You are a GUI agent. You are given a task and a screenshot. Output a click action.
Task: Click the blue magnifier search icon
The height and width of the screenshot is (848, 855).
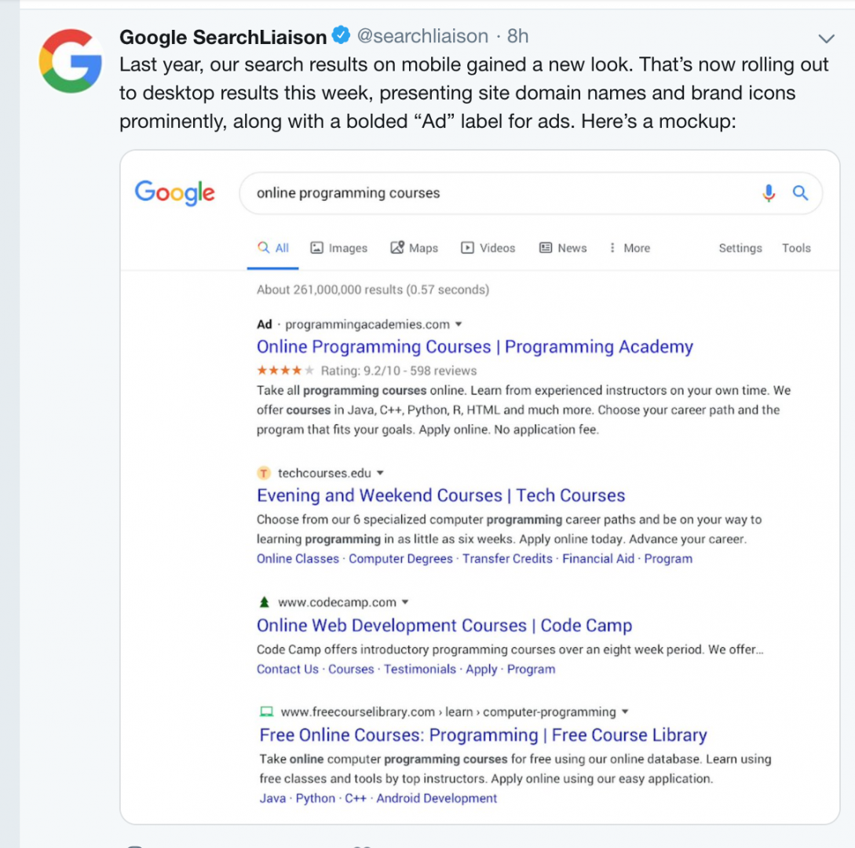point(800,193)
